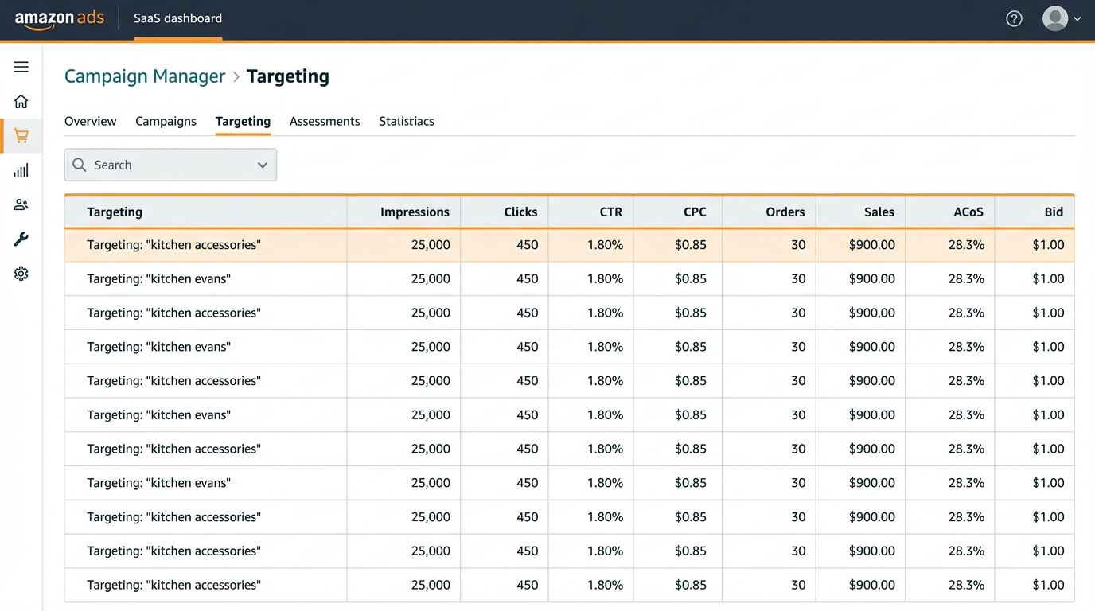
Task: Expand the search filter dropdown chevron
Action: pyautogui.click(x=263, y=165)
